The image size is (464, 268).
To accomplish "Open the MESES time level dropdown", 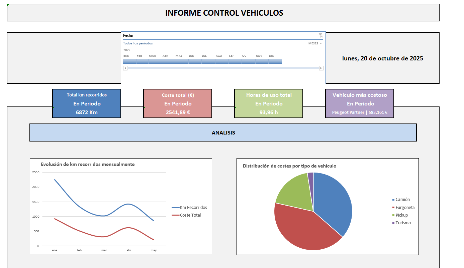I will click(314, 43).
